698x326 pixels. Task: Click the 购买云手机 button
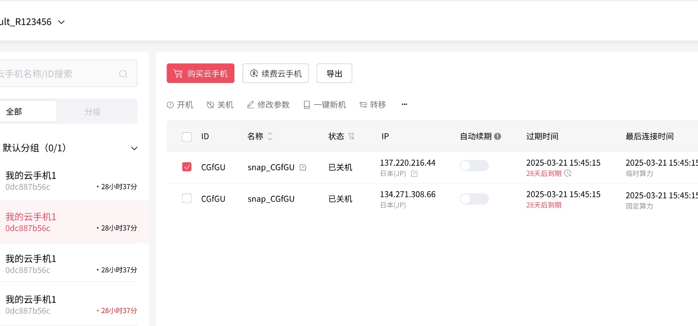200,73
